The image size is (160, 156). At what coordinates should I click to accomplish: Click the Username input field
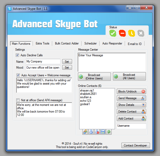coord(131,126)
